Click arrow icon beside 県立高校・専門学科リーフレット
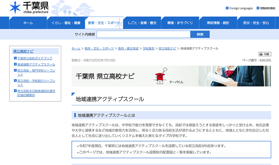This screenshot has width=279, height=165. pos(15,70)
